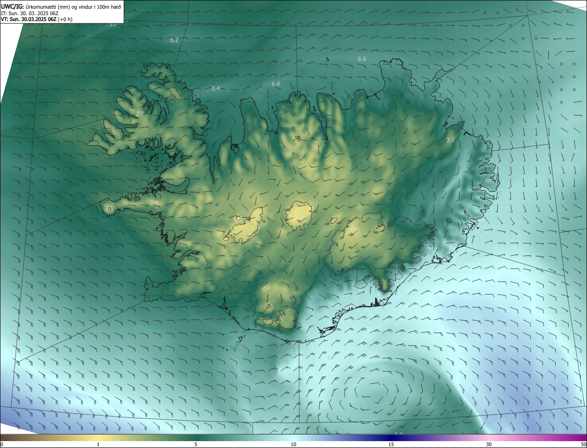Click the 6.2 value label on the map

coord(174,40)
